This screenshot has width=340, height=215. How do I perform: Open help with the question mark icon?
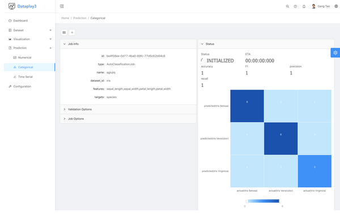(x=295, y=6)
